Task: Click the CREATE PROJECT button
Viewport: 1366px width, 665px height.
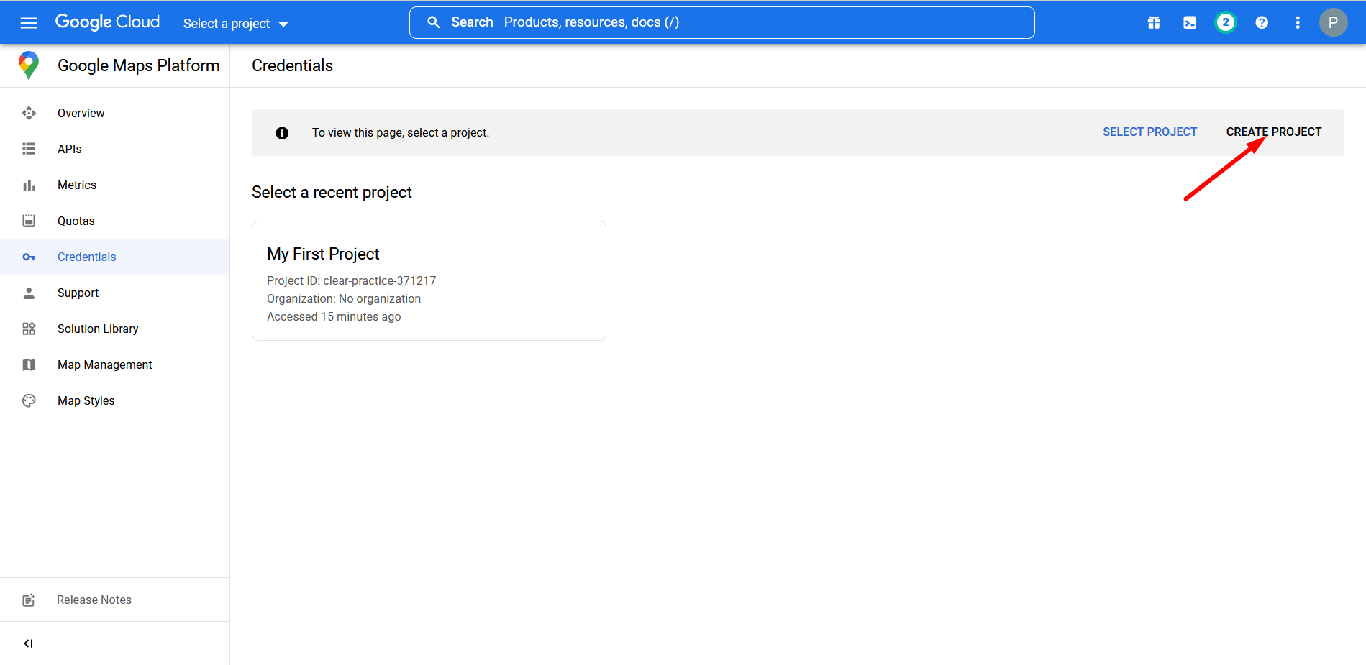Action: tap(1273, 132)
